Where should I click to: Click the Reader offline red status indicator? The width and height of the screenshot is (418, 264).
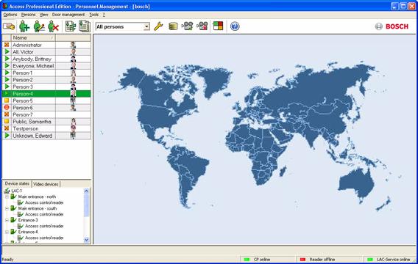point(302,259)
